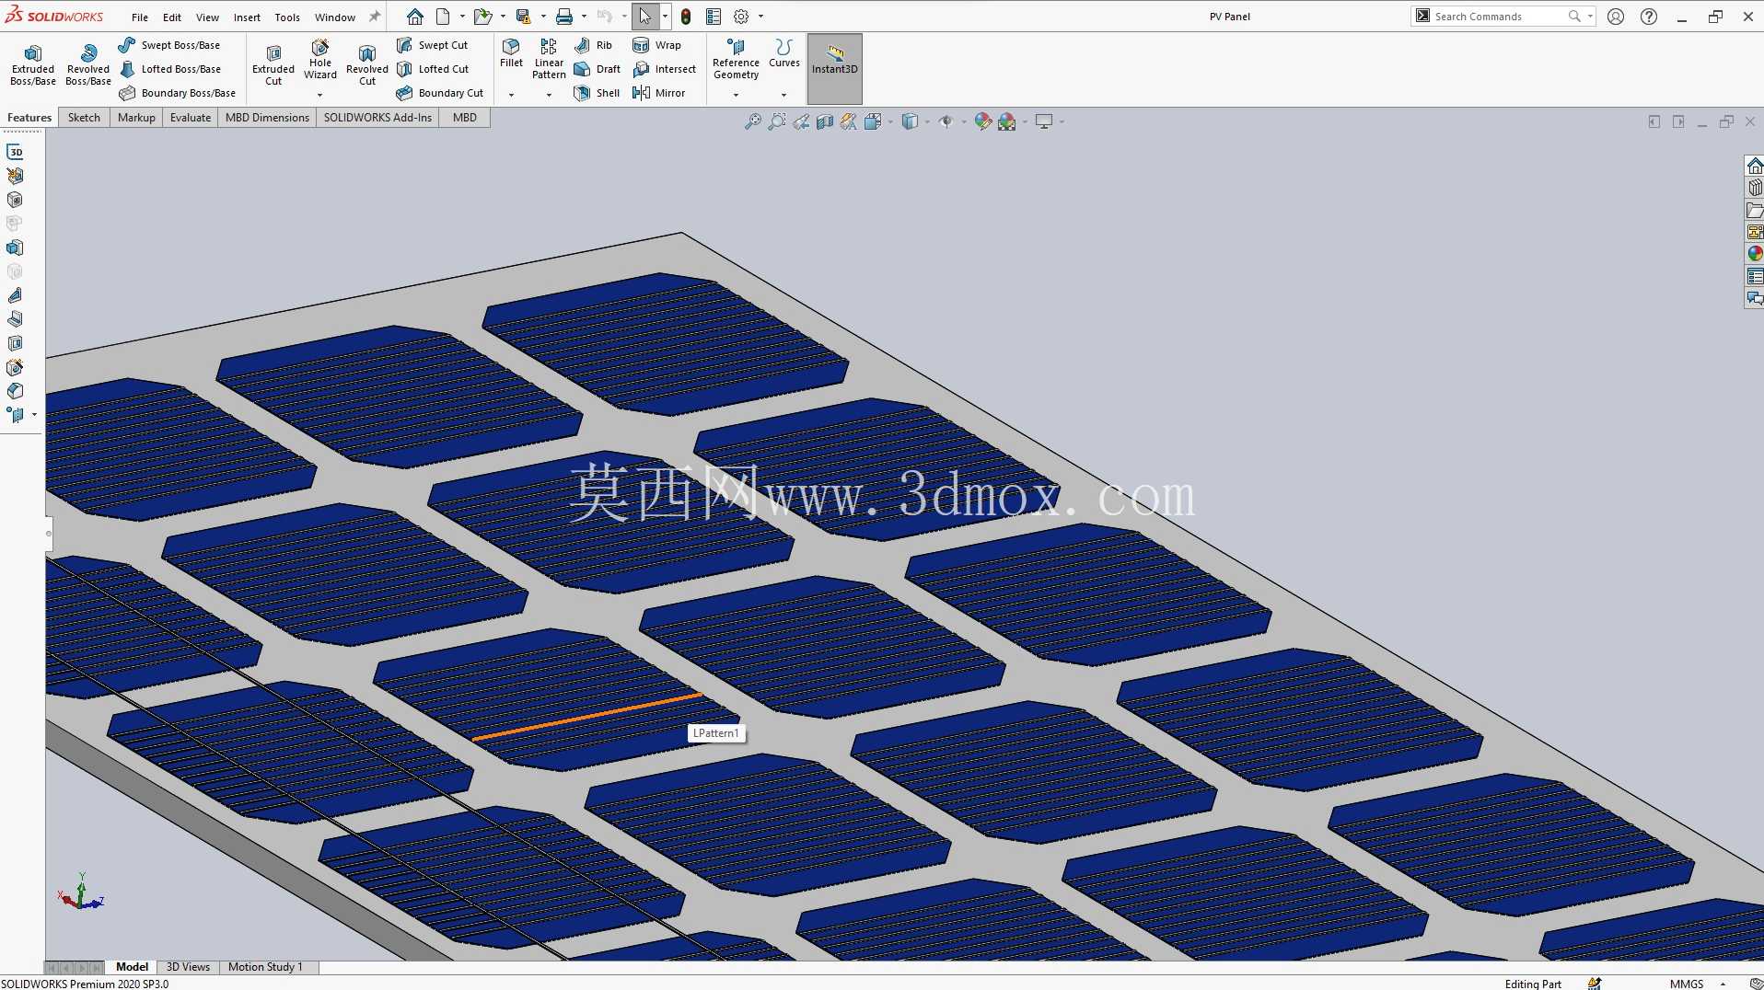This screenshot has height=990, width=1764.
Task: Open the Options gear icon
Action: (x=741, y=17)
